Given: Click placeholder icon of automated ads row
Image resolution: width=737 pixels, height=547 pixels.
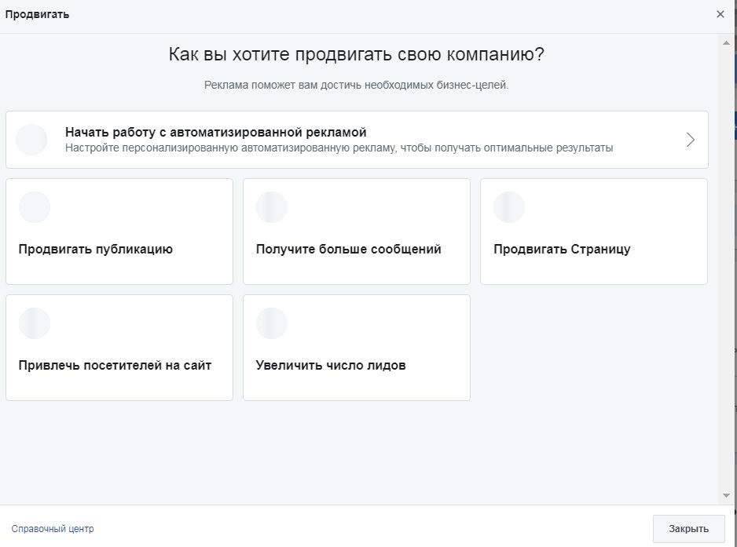Looking at the screenshot, I should tap(31, 140).
